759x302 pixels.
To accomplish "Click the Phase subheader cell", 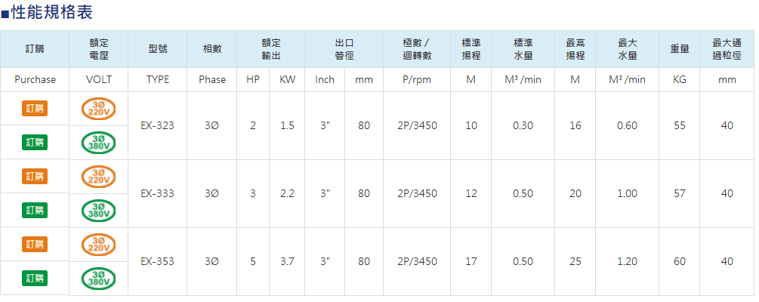I will 212,79.
